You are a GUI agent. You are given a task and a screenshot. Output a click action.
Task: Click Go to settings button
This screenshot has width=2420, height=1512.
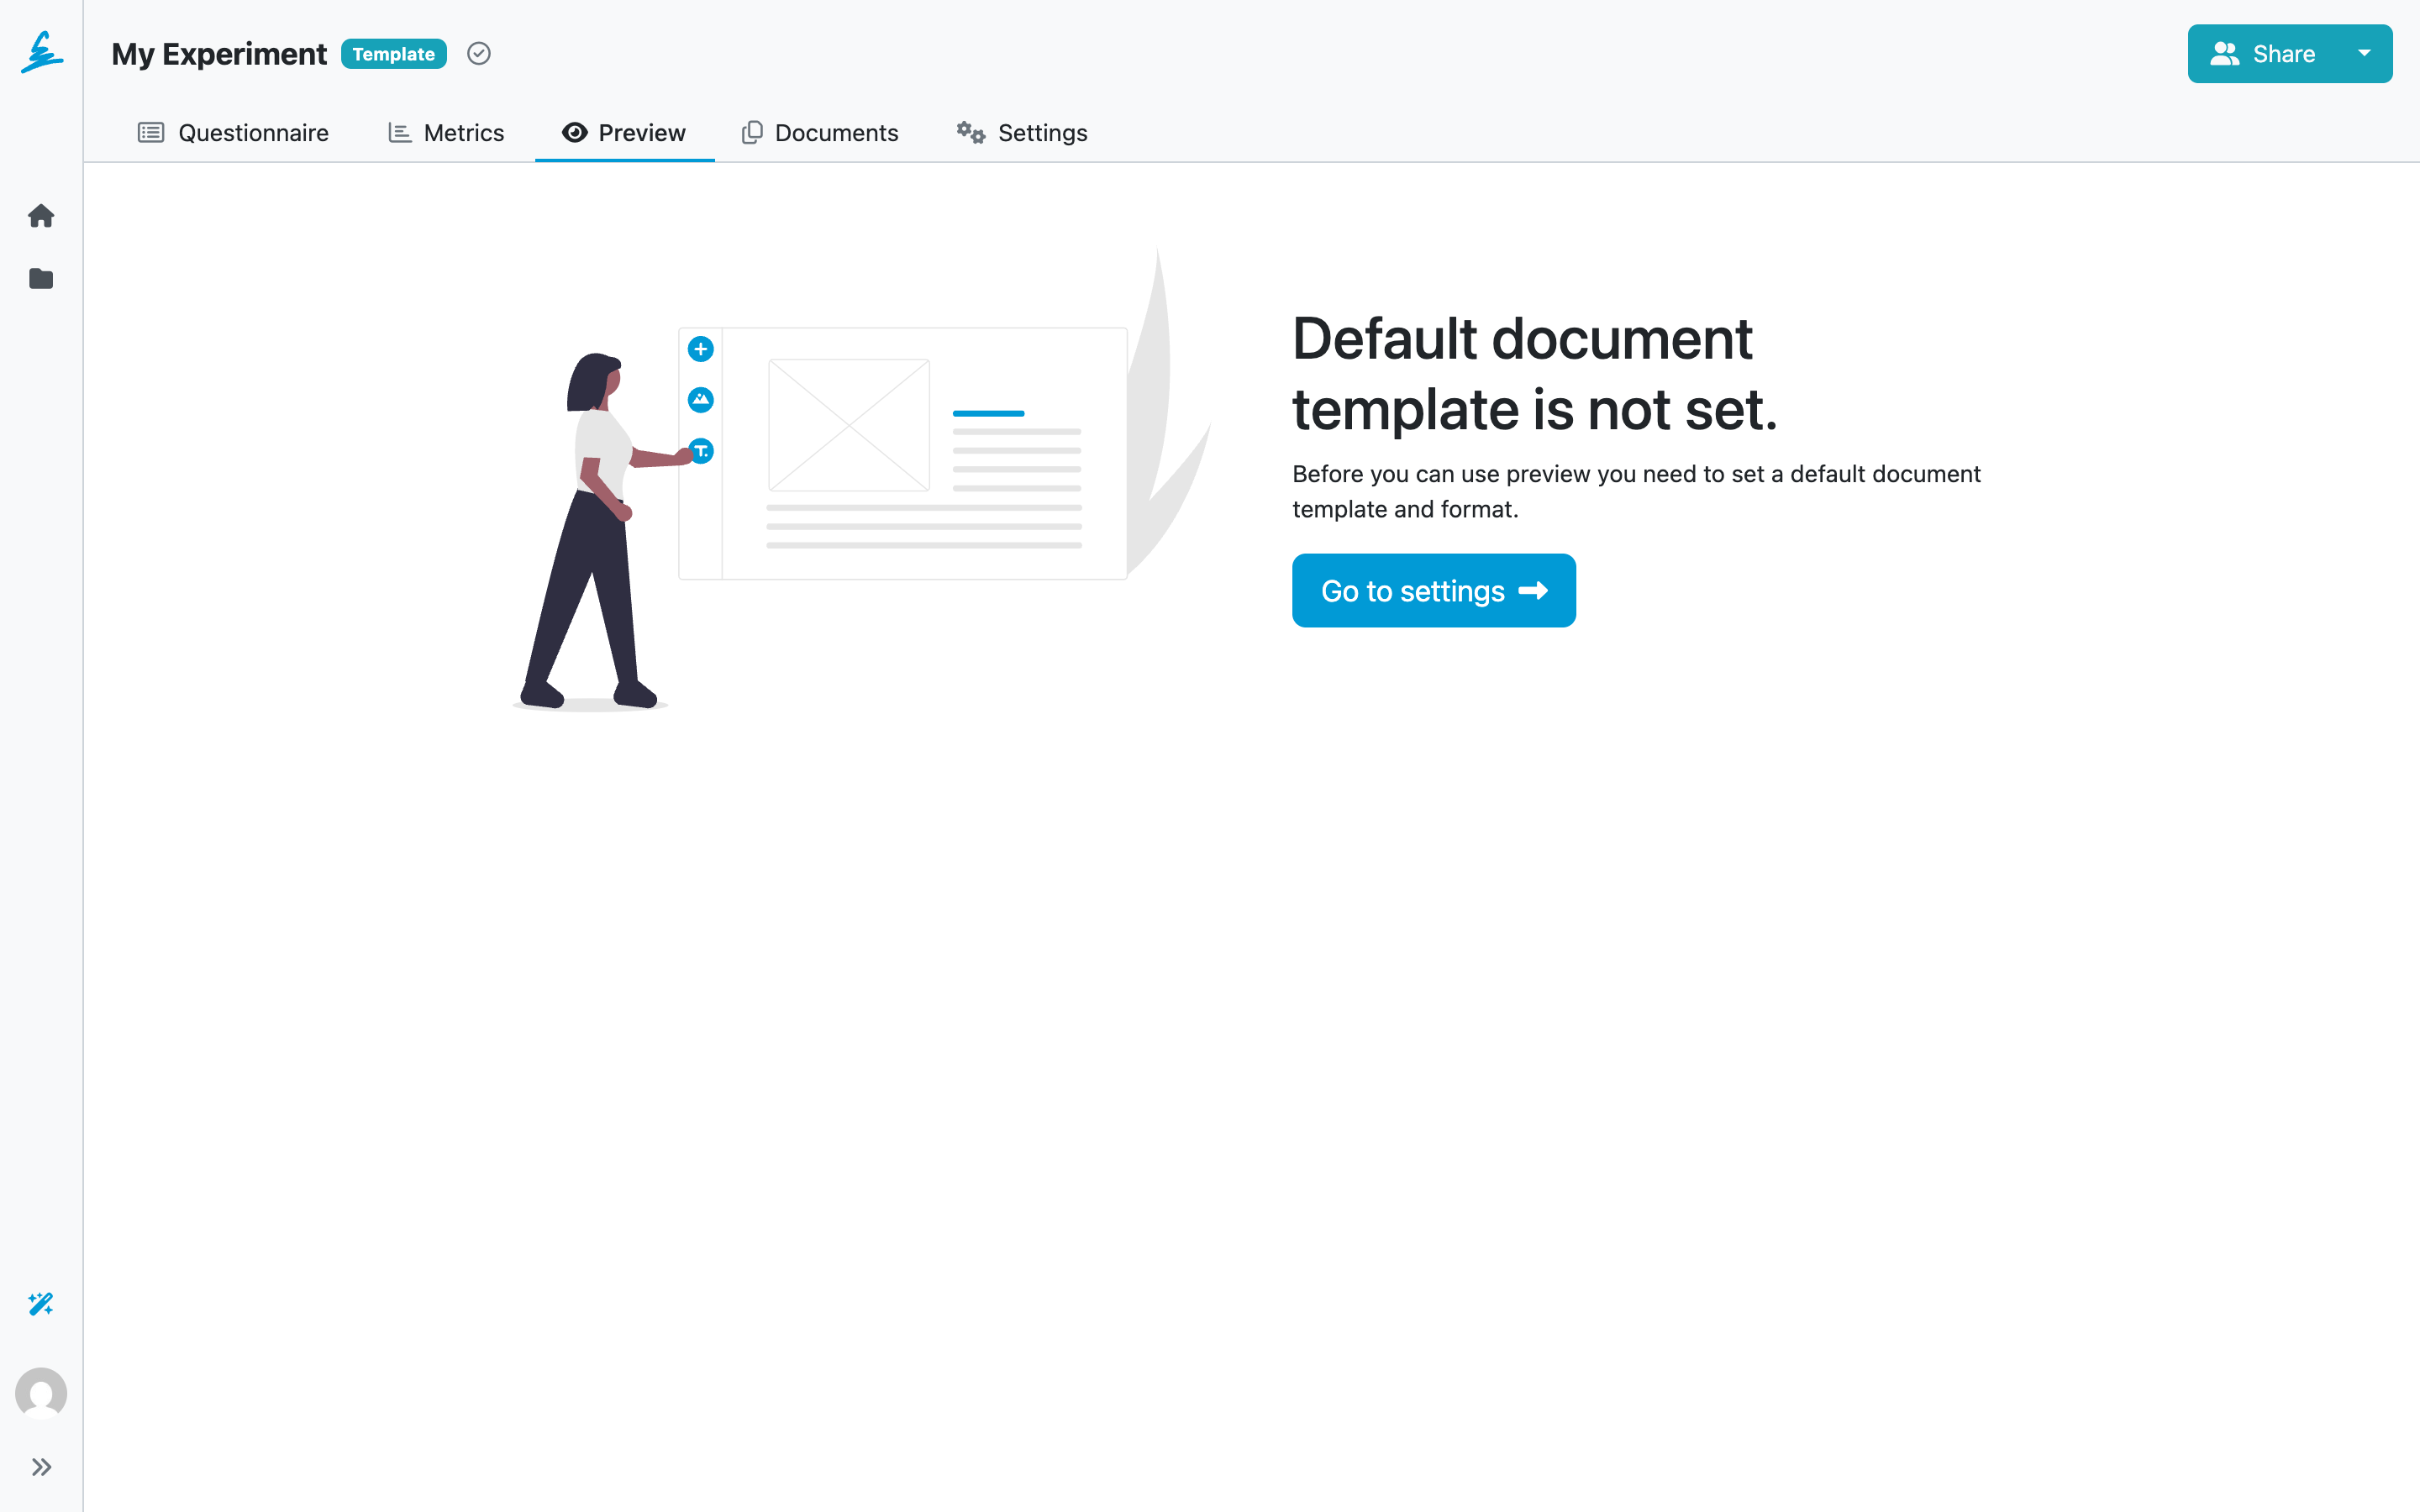tap(1434, 591)
